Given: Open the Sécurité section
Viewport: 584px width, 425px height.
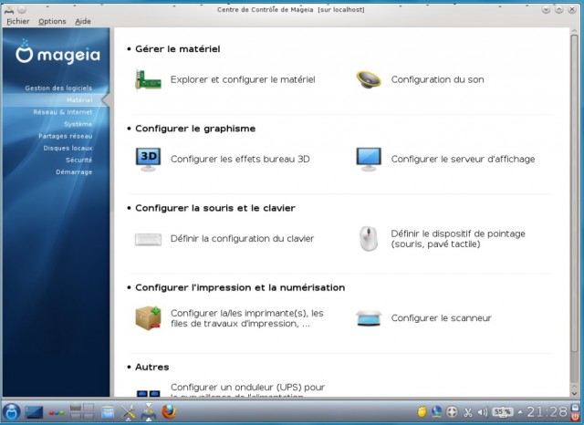Looking at the screenshot, I should coord(78,160).
